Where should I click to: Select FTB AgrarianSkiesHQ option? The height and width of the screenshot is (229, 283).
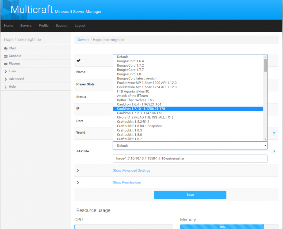tap(188, 91)
